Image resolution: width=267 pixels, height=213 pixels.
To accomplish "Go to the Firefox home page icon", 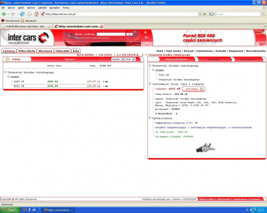I will click(x=36, y=14).
